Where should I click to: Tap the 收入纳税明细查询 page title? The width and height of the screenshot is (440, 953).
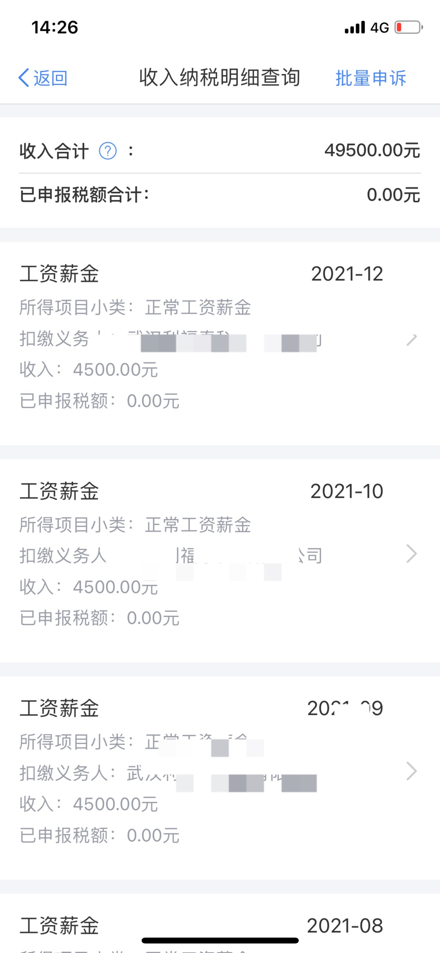[220, 77]
